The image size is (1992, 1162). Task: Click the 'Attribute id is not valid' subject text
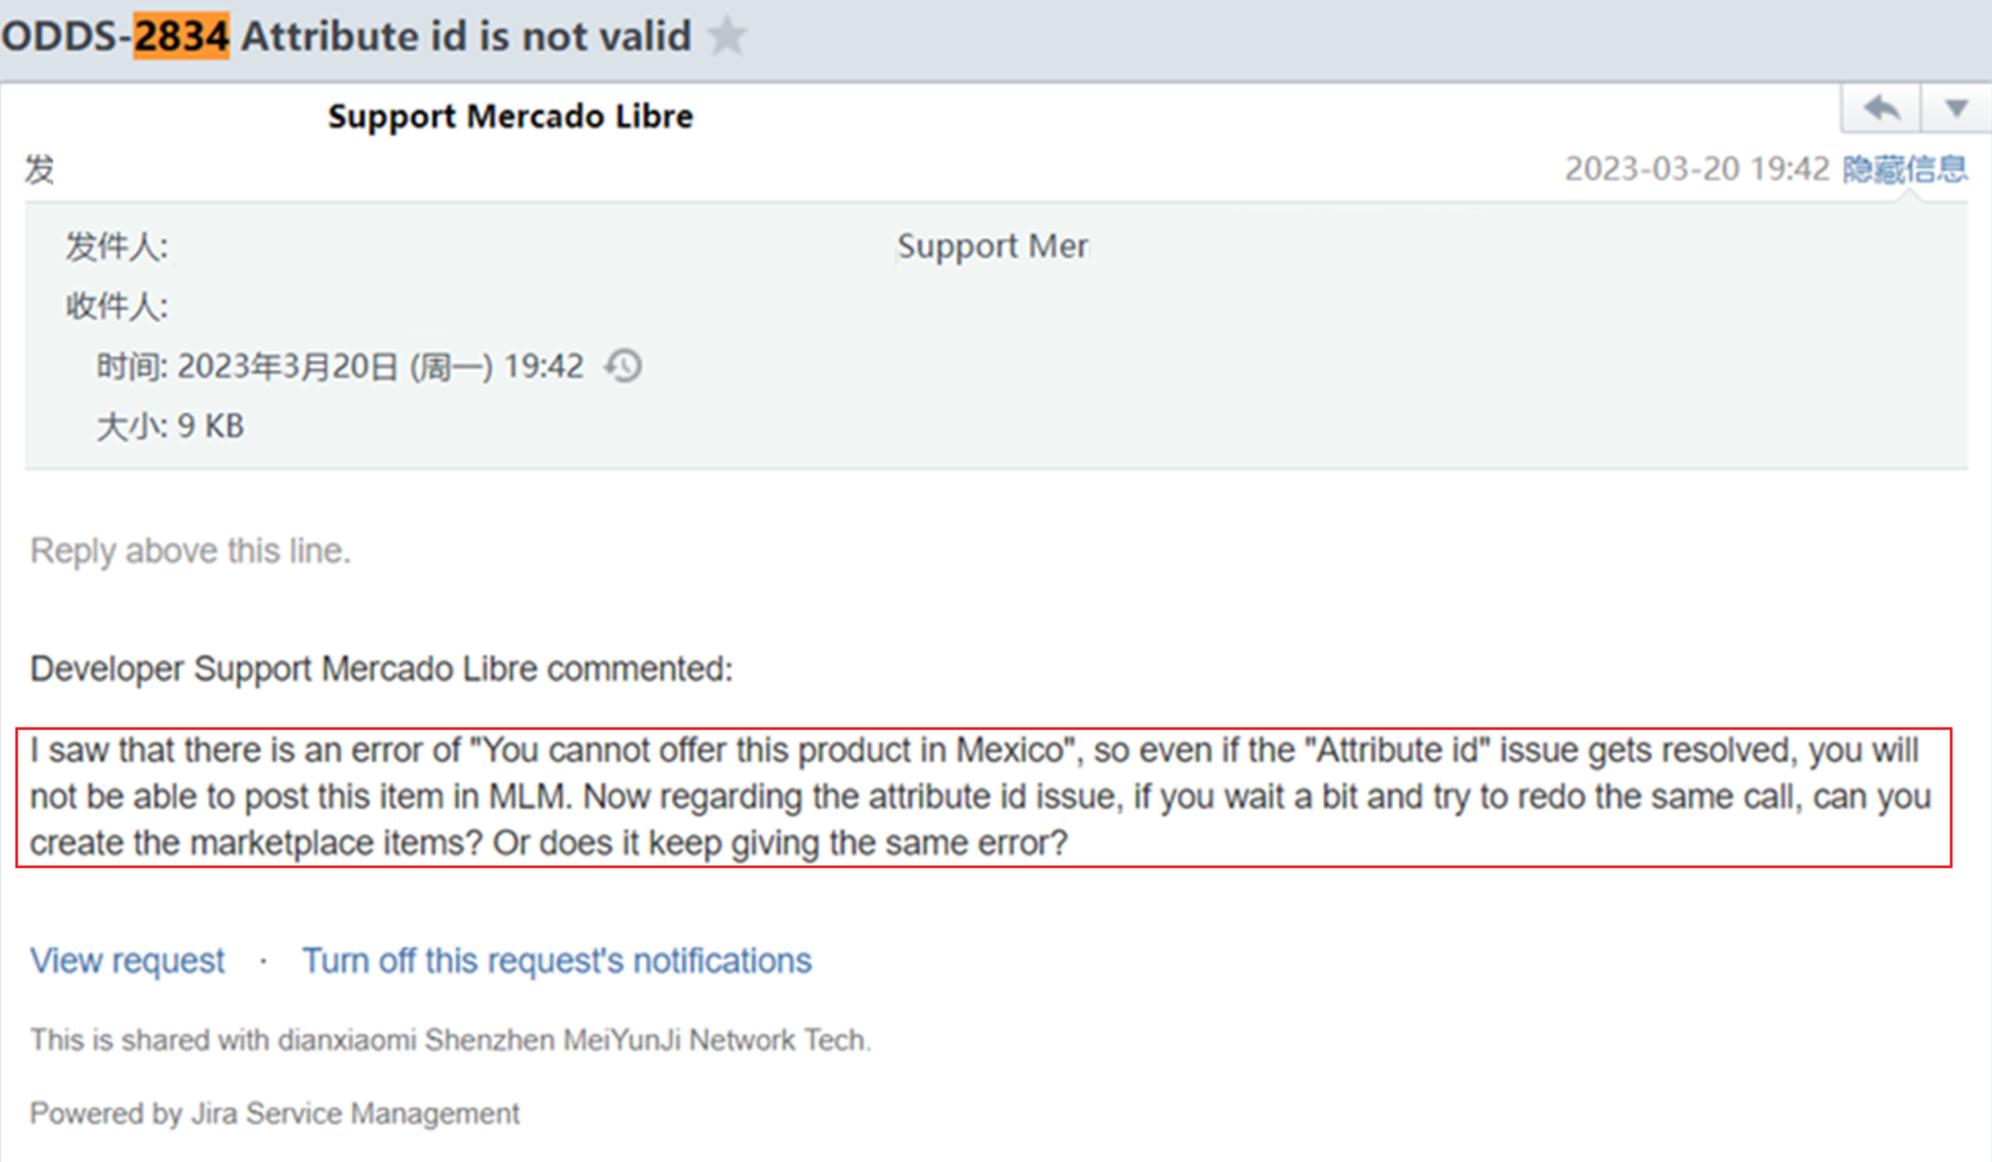click(466, 37)
